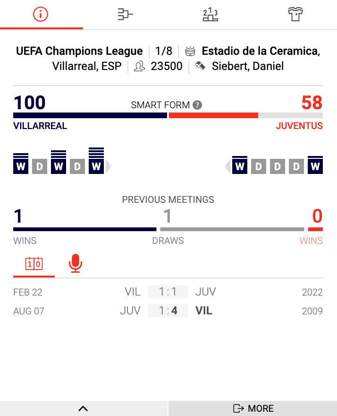This screenshot has width=337, height=416.
Task: Collapse the widget with bottom chevron
Action: point(84,408)
